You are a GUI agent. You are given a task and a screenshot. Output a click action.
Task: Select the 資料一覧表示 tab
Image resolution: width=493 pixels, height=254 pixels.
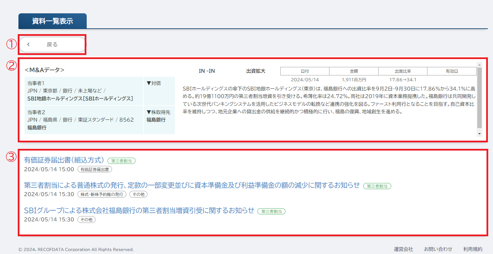point(53,21)
